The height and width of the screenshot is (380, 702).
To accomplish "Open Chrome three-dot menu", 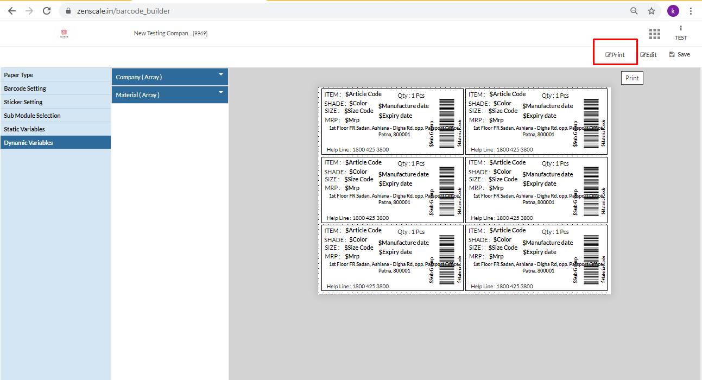I will (x=691, y=11).
